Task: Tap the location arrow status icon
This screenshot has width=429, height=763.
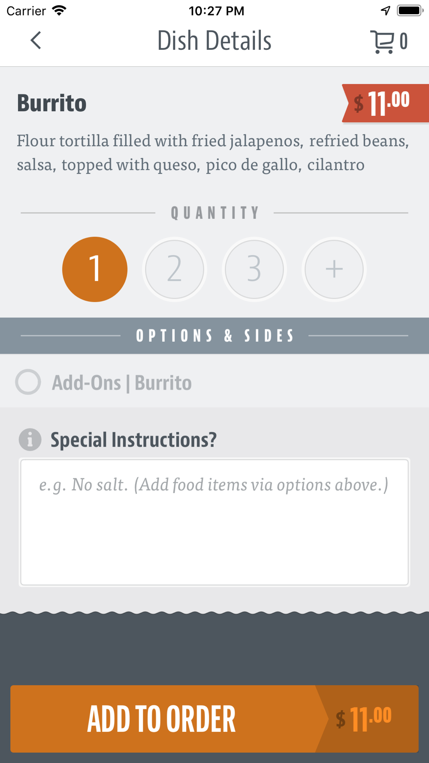Action: (x=386, y=10)
